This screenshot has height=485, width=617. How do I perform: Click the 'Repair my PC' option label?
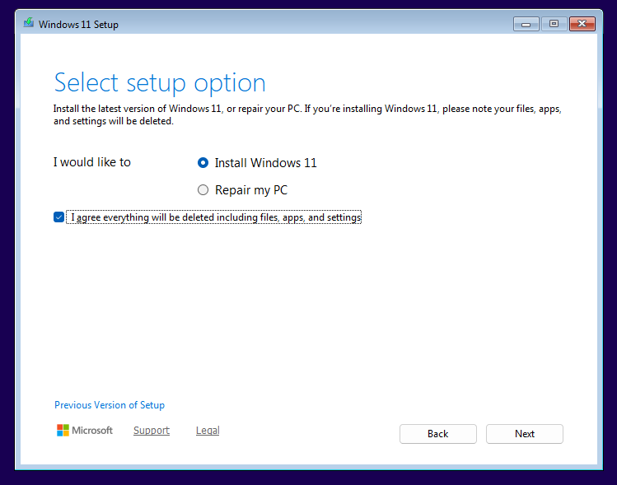(x=250, y=190)
